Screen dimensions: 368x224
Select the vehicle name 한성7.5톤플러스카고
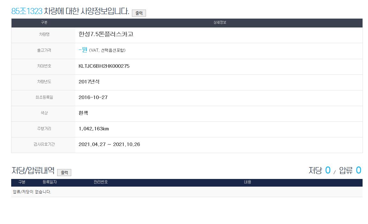106,34
